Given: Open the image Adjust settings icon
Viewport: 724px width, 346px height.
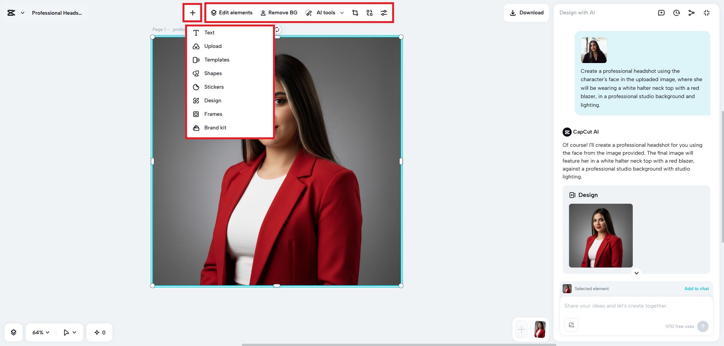Looking at the screenshot, I should pos(384,12).
